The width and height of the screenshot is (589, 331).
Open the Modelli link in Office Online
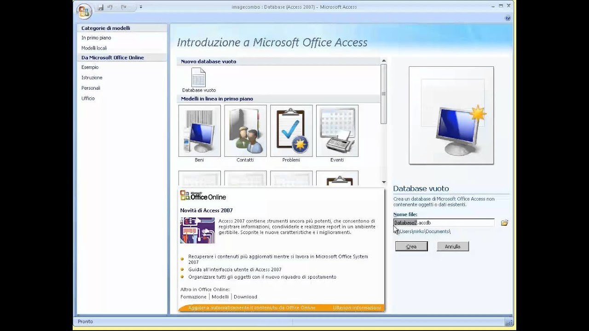(220, 297)
